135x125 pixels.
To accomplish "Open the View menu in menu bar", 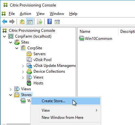I will (40, 14).
